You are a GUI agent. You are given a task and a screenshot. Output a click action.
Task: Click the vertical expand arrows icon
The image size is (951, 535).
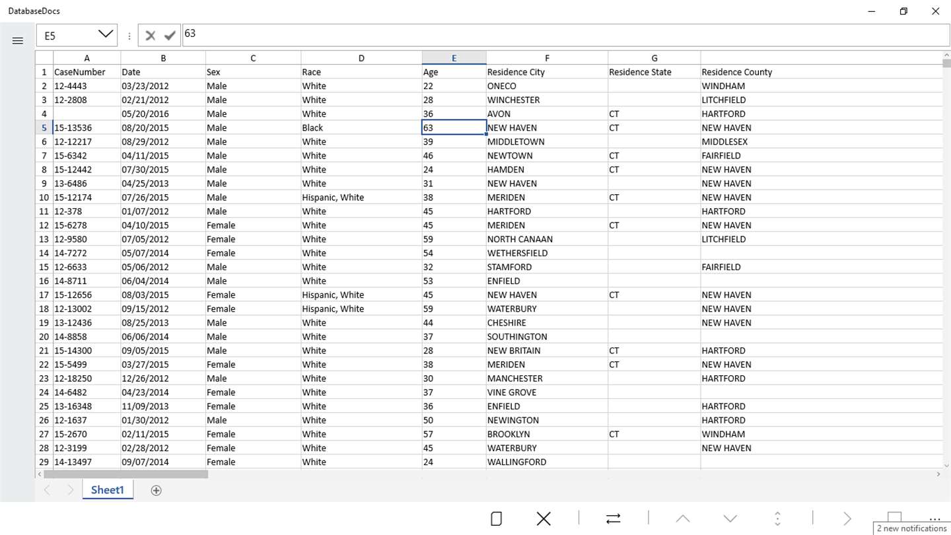[x=777, y=518]
